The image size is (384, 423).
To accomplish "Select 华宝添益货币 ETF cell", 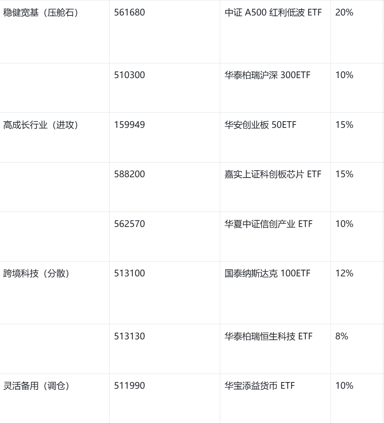I will tap(260, 386).
